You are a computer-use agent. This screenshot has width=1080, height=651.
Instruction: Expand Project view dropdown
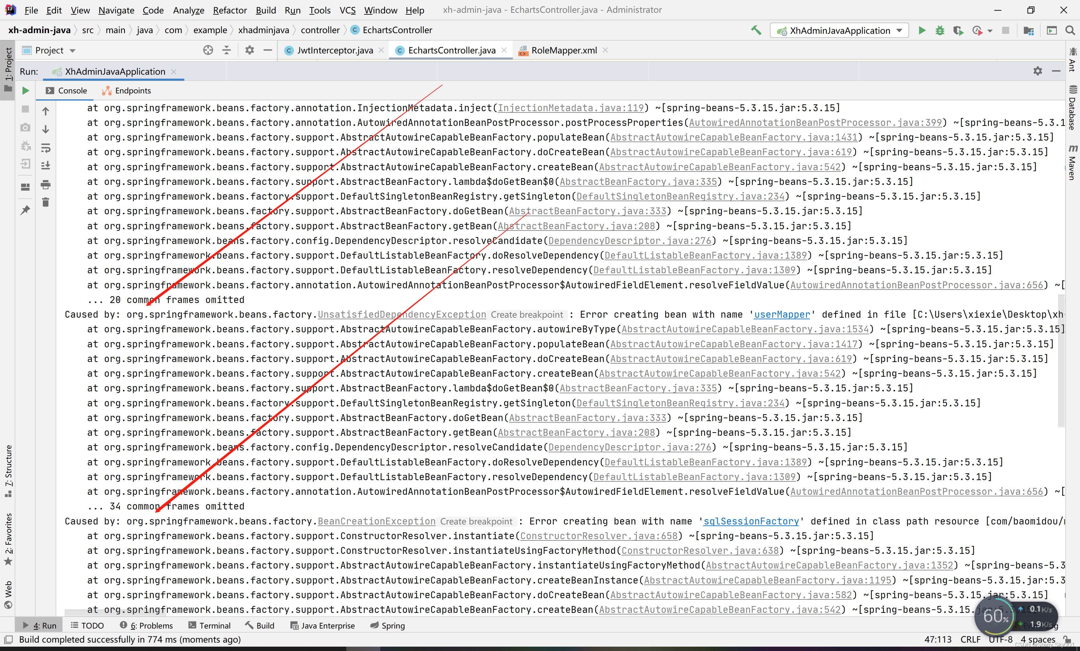point(73,50)
